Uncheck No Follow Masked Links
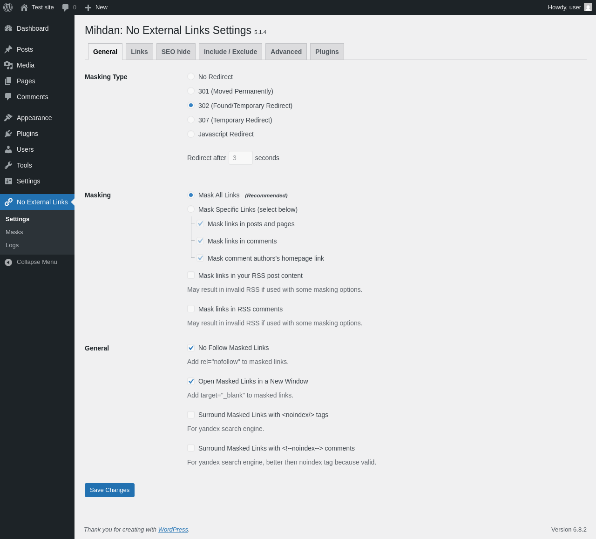The image size is (596, 539). pyautogui.click(x=191, y=348)
